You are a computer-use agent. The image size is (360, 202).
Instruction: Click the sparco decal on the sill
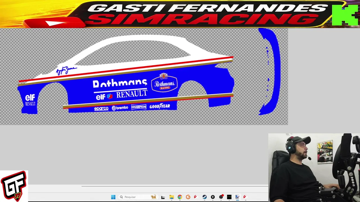pyautogui.click(x=101, y=109)
